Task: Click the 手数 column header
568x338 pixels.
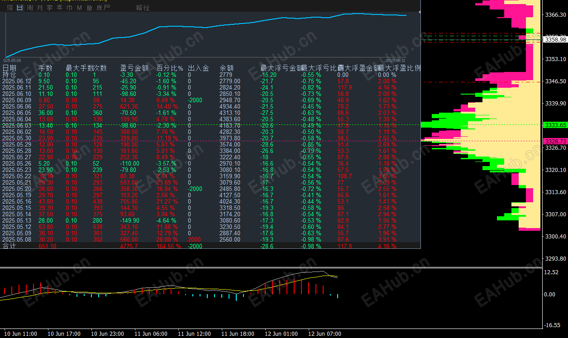Action: point(46,68)
